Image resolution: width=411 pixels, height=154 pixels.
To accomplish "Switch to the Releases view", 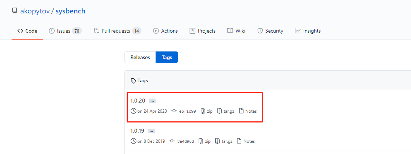I will 140,57.
